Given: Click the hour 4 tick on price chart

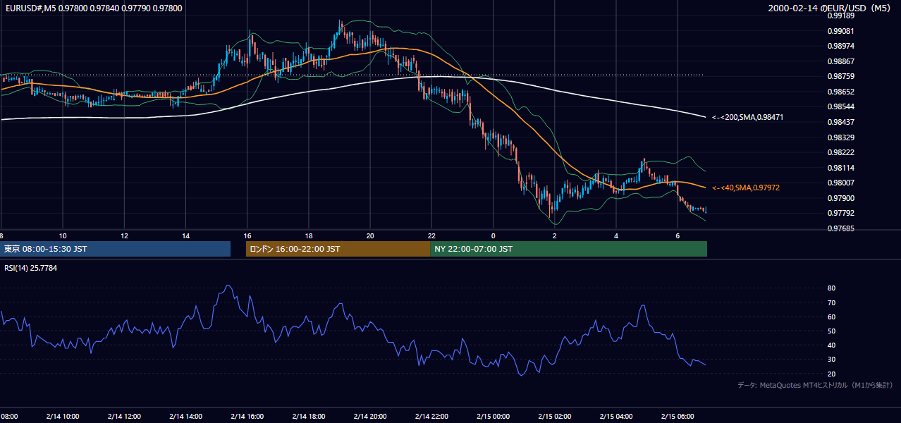Looking at the screenshot, I should [615, 235].
